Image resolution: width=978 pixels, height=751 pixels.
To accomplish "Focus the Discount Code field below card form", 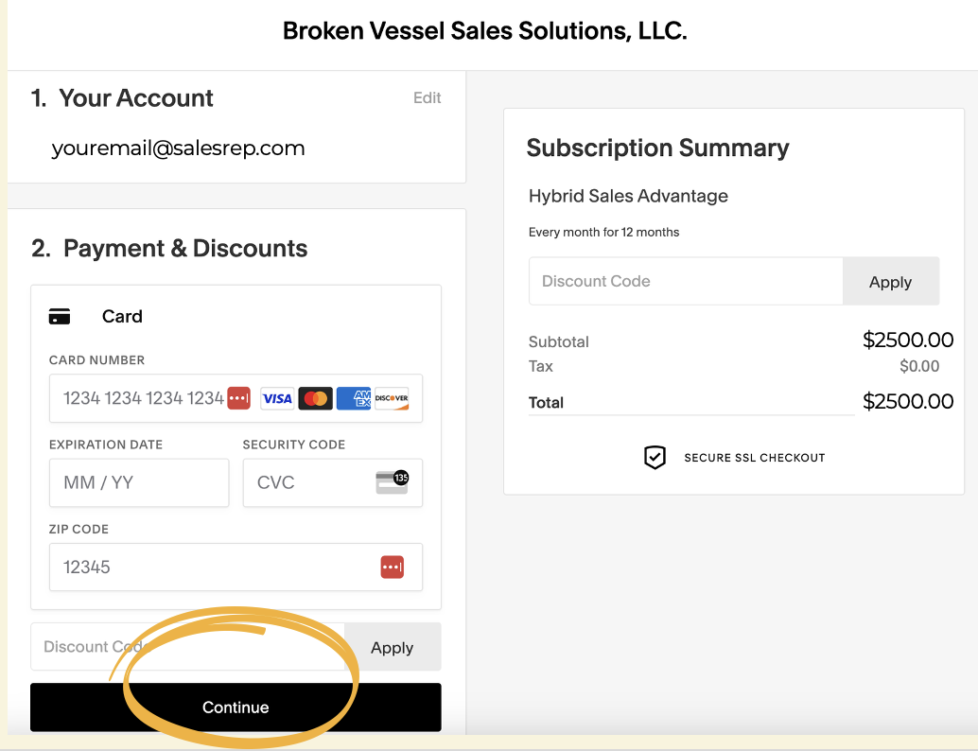I will pos(187,647).
